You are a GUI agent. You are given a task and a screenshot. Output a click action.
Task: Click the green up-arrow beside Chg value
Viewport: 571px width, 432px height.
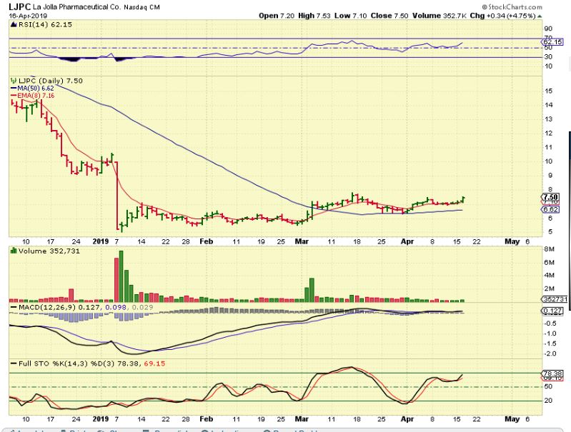click(x=540, y=16)
